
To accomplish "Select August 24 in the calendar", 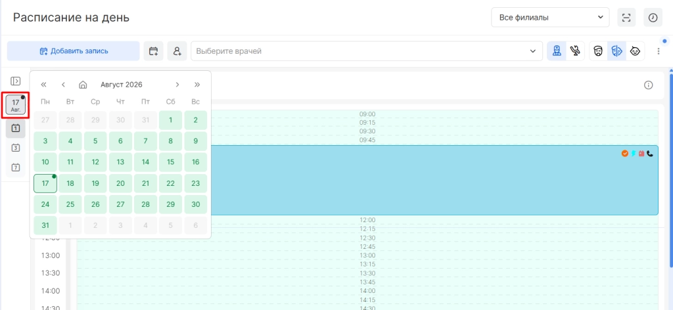I will pyautogui.click(x=45, y=204).
